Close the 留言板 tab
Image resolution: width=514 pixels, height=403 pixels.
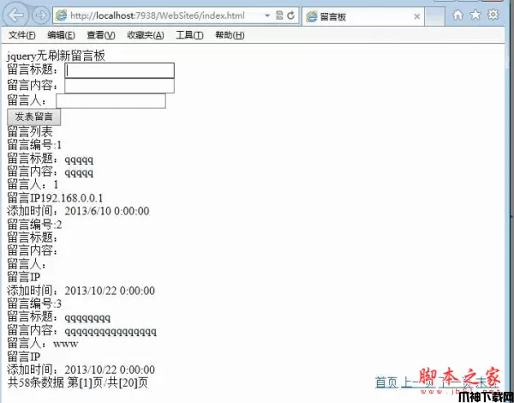pos(417,16)
